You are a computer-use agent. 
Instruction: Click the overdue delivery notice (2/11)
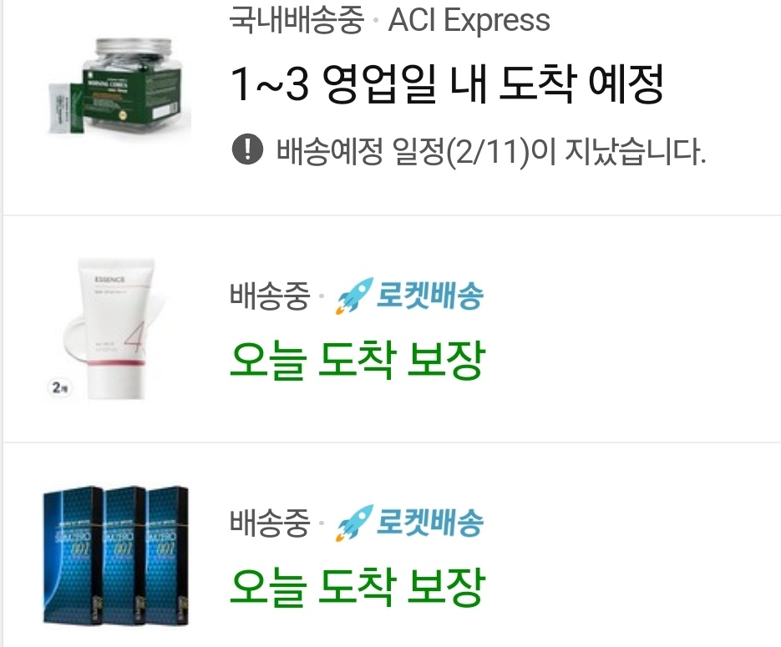(x=490, y=150)
